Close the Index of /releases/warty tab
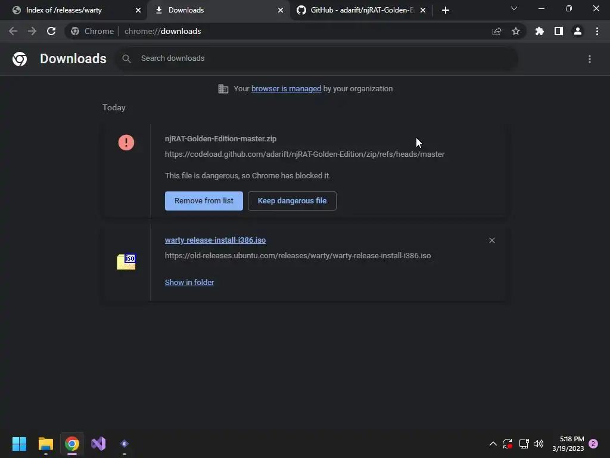Screen dimensions: 610x458 click(138, 10)
